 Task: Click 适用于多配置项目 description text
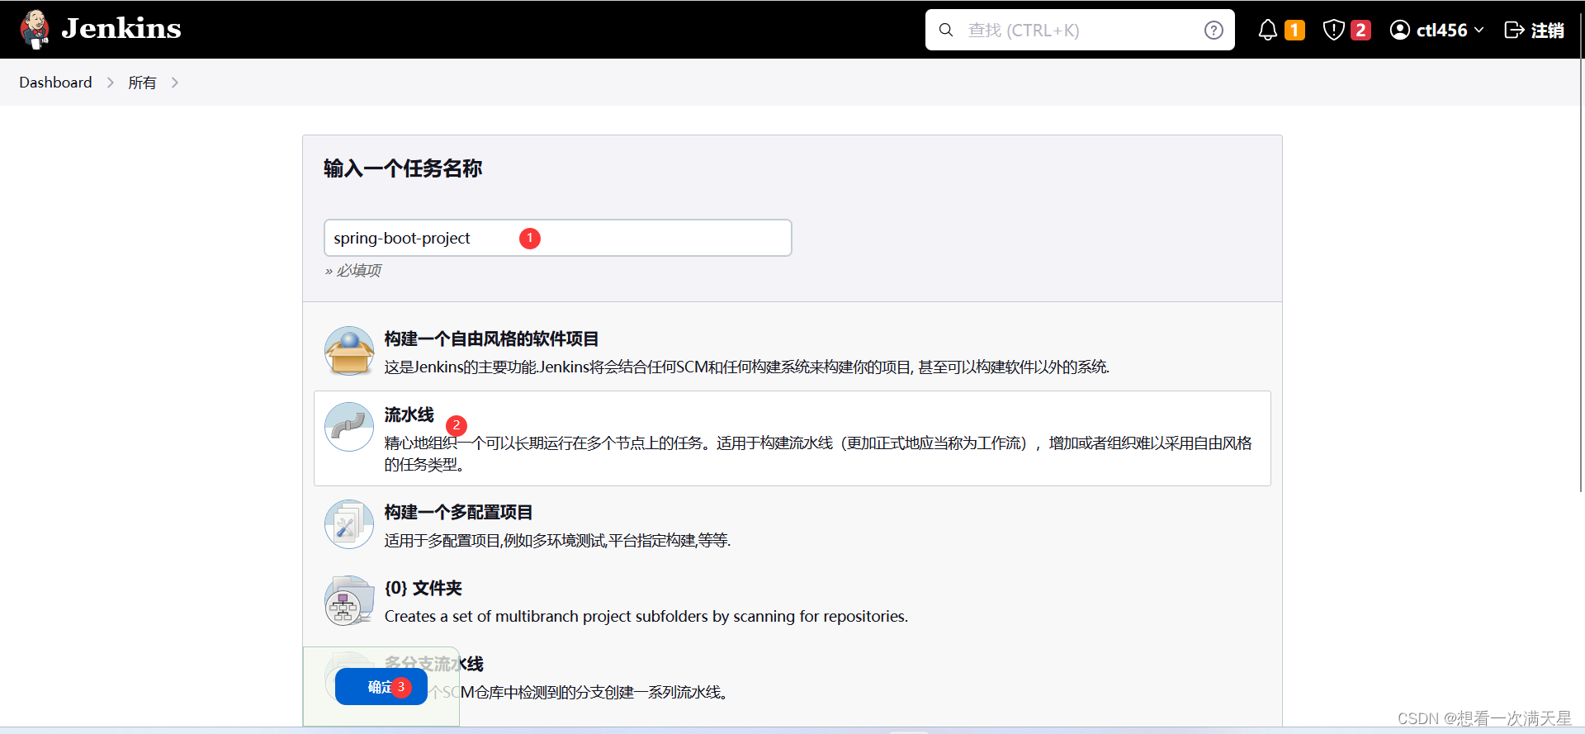[557, 540]
